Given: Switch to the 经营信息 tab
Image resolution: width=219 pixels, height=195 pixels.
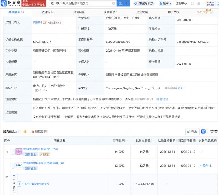Looking at the screenshot, I should 110,12.
